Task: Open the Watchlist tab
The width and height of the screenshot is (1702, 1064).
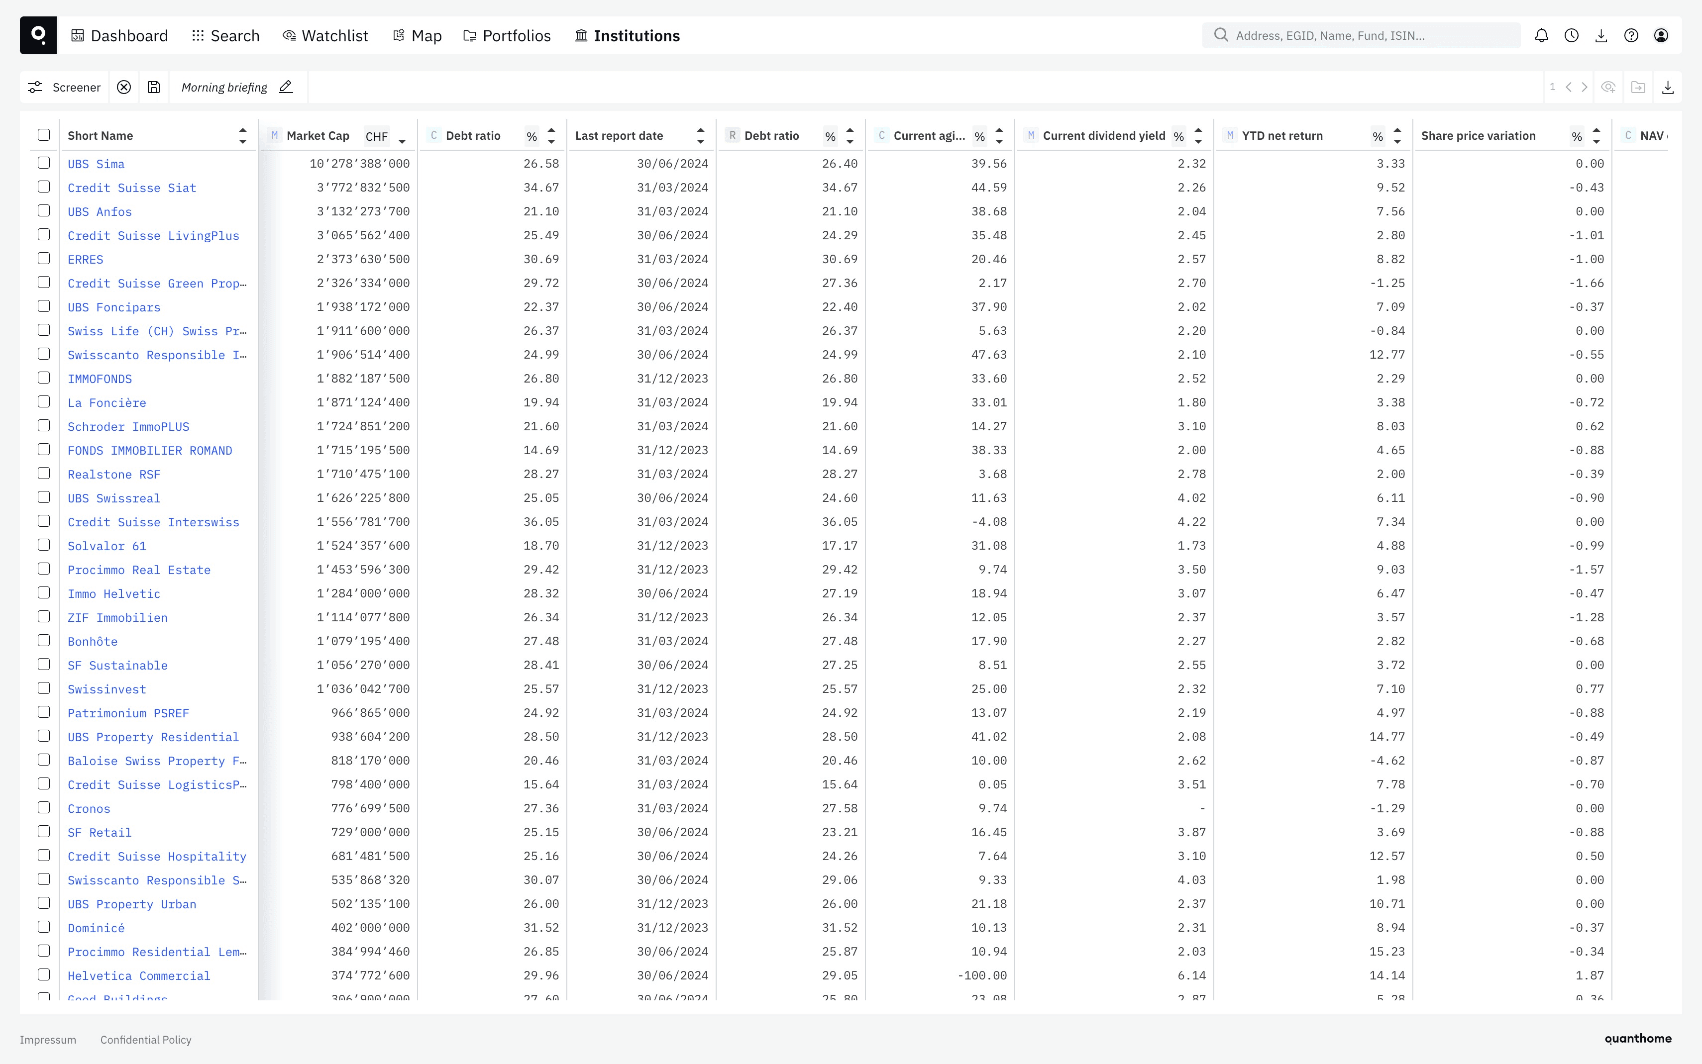Action: click(x=325, y=36)
